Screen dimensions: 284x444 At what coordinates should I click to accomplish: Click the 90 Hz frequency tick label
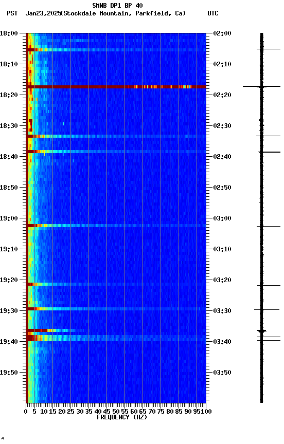(x=188, y=412)
